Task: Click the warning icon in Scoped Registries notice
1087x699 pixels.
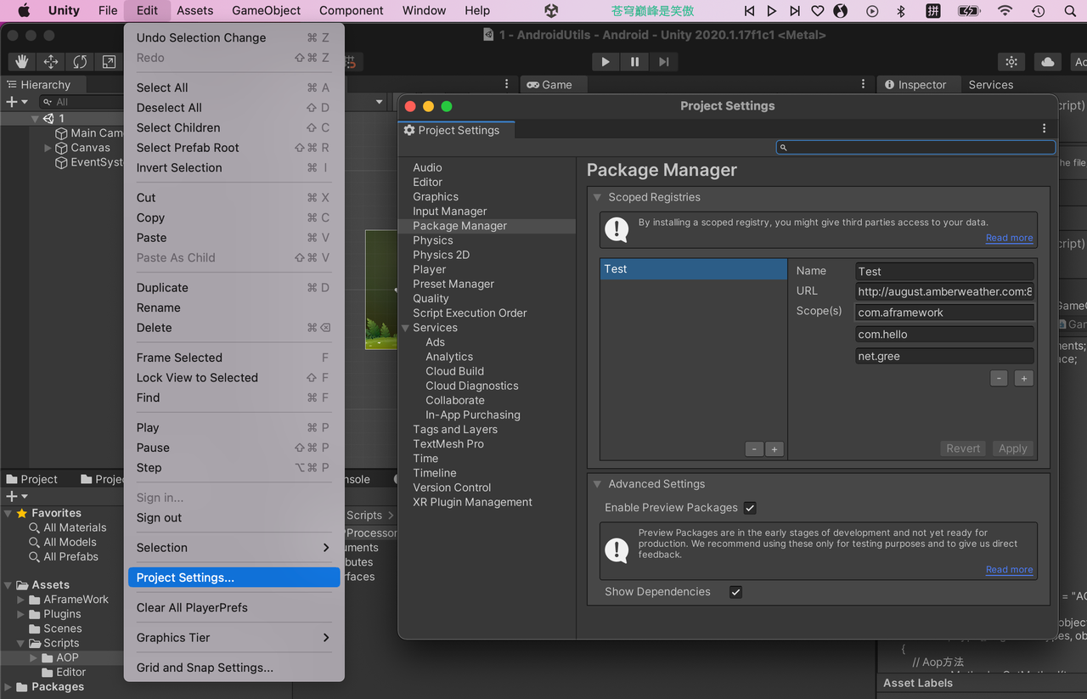Action: (617, 229)
